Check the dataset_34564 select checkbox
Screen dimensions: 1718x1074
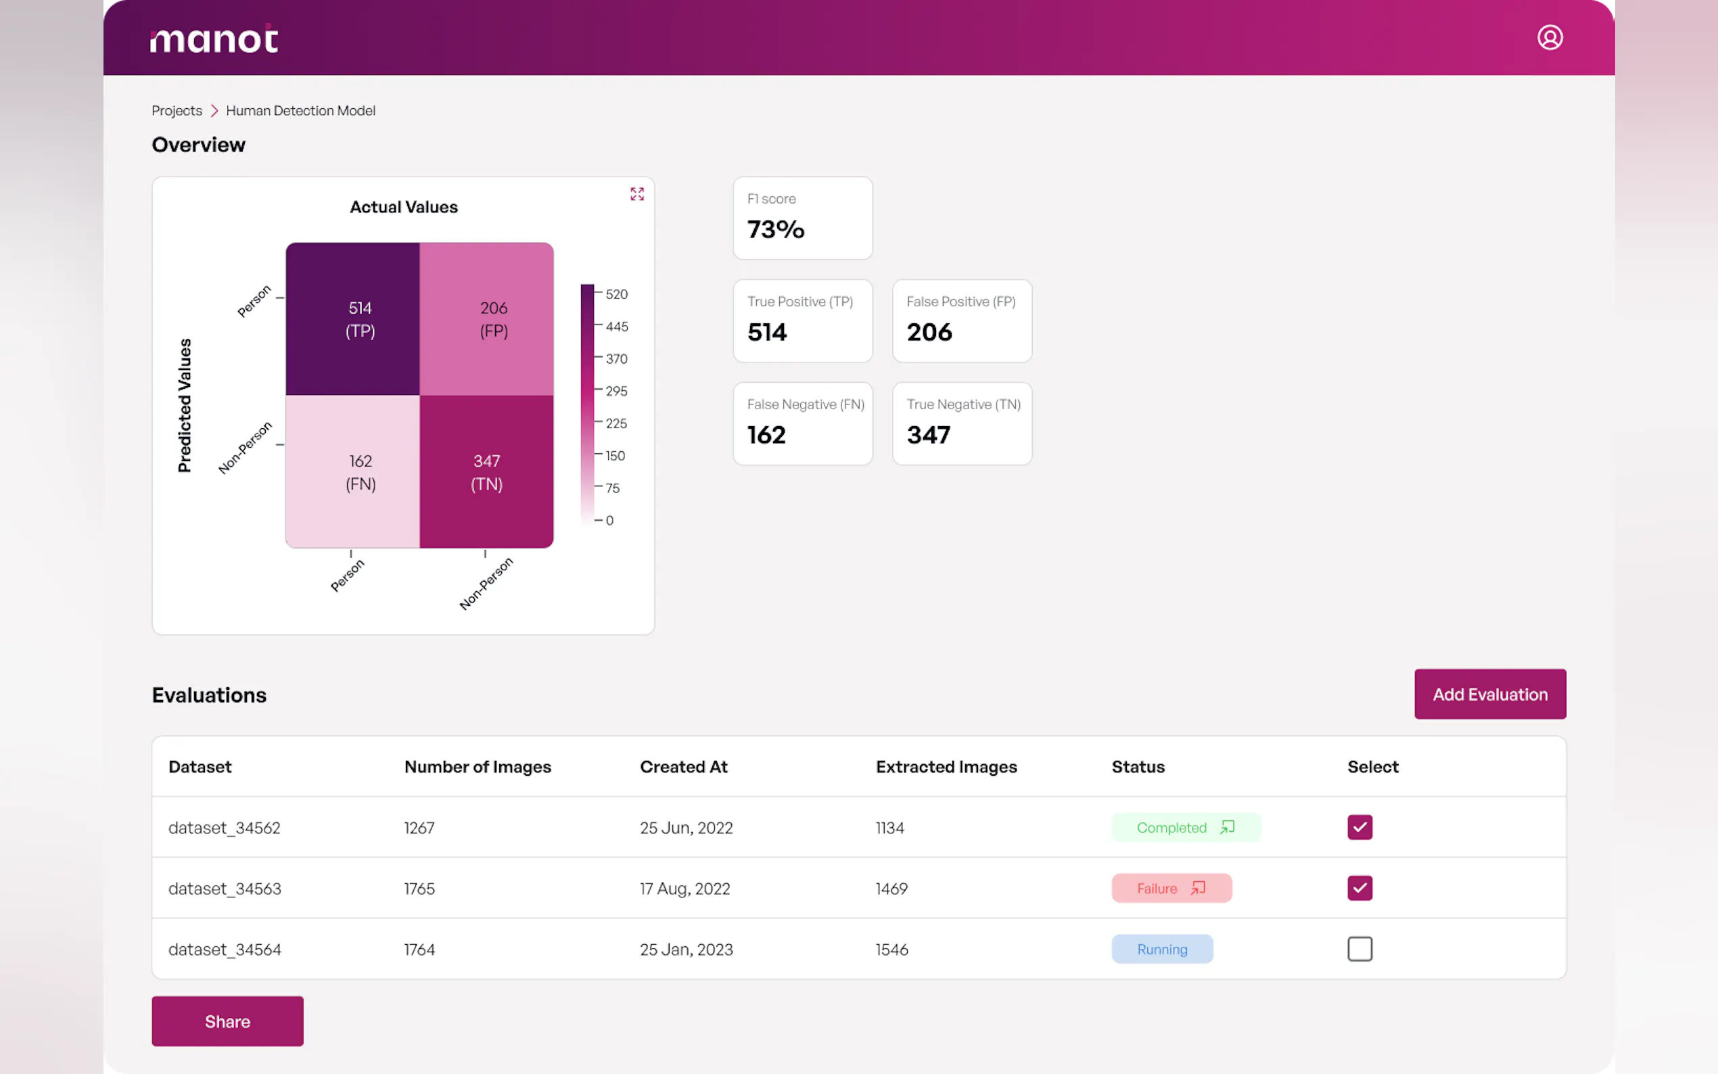tap(1359, 949)
